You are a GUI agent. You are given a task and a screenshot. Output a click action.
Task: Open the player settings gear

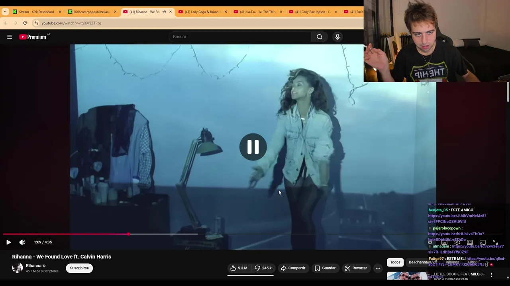click(457, 242)
